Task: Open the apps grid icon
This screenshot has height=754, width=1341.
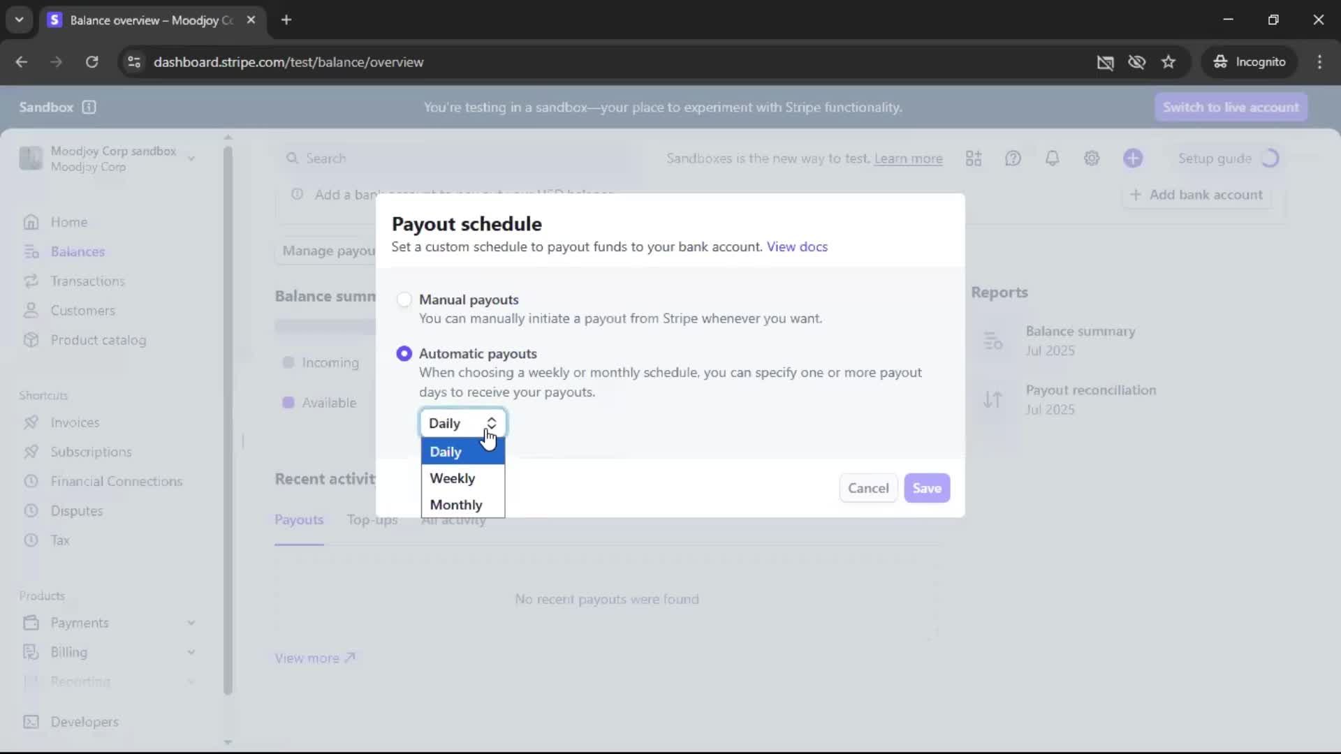Action: coord(974,158)
